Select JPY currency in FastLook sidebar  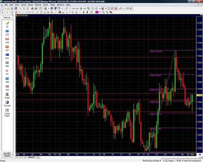pos(7,72)
